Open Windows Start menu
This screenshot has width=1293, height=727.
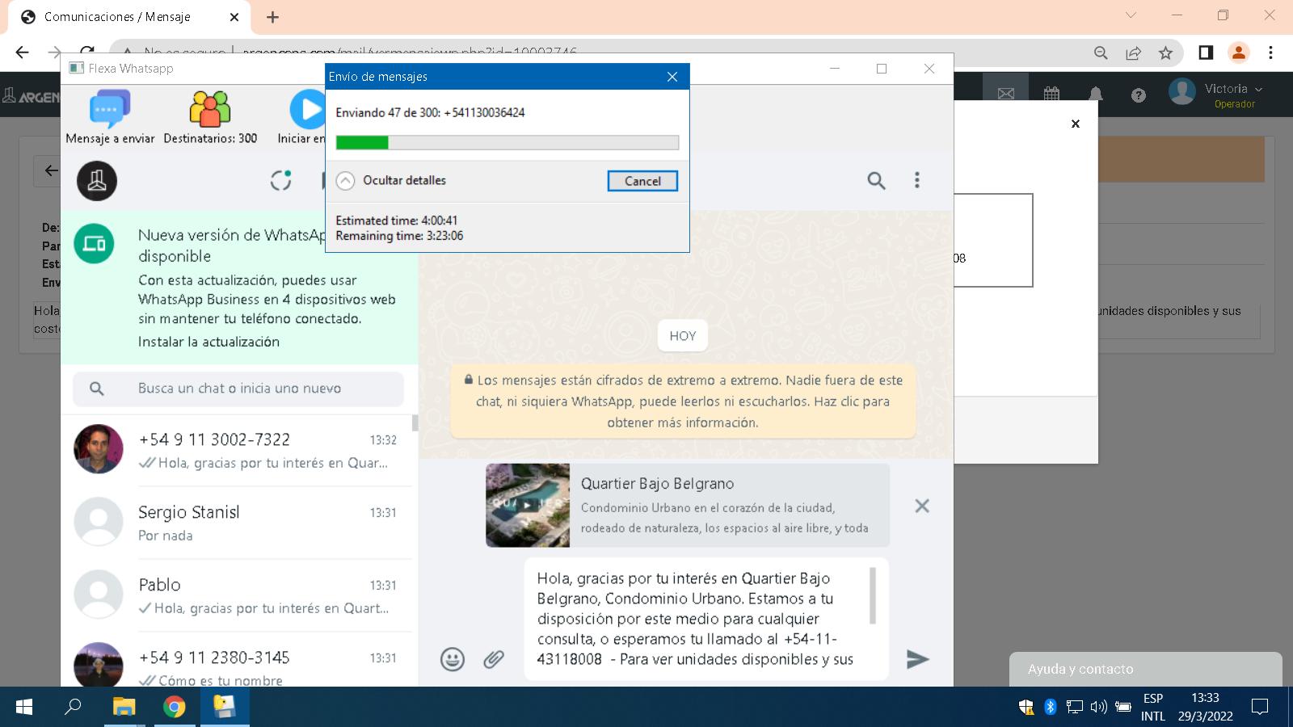24,708
